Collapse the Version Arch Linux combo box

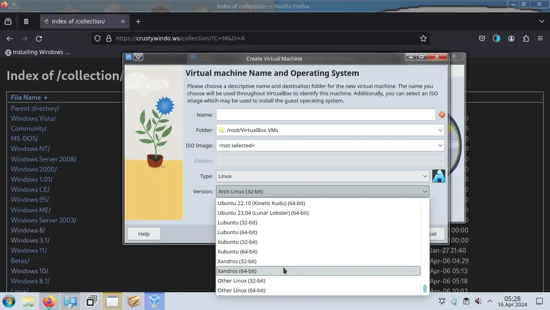[x=322, y=191]
